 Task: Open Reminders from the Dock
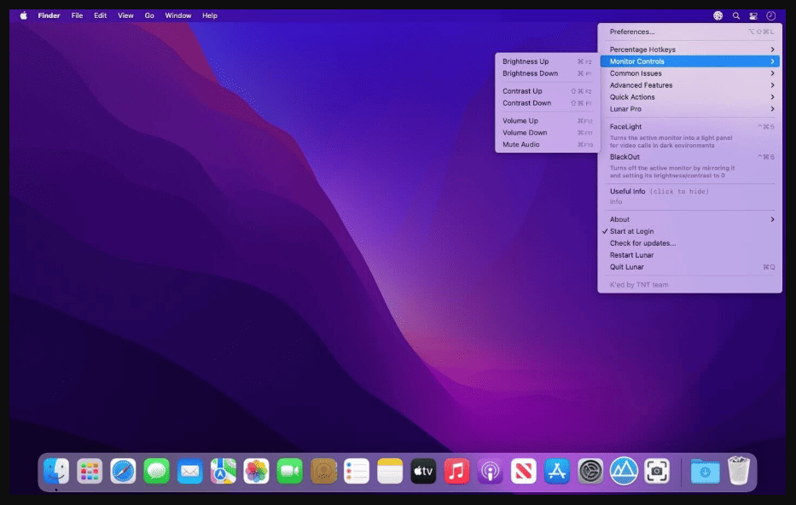click(357, 471)
